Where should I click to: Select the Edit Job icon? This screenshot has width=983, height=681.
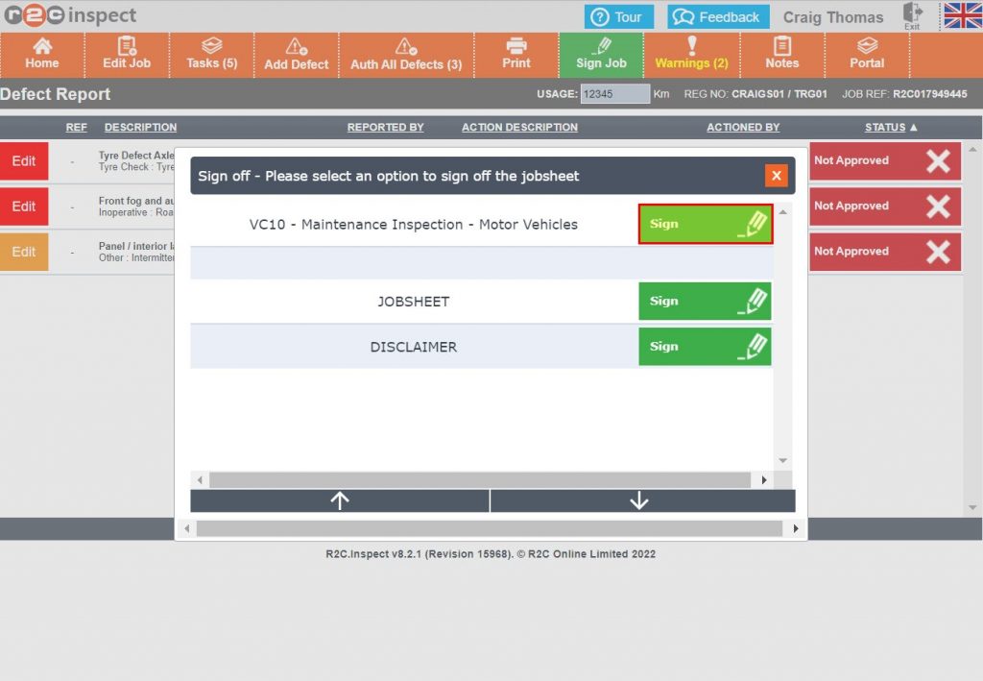click(x=126, y=55)
